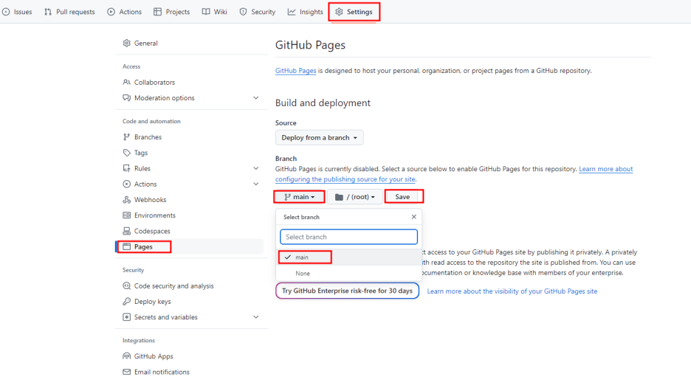Open Deploy keys settings
691x388 pixels.
pos(190,301)
